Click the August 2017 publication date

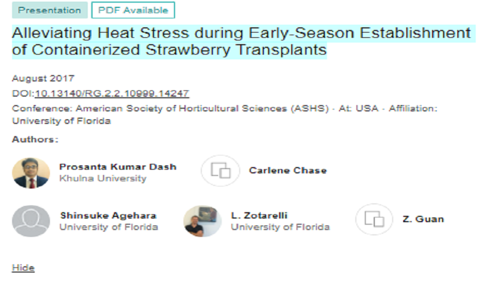tap(43, 79)
